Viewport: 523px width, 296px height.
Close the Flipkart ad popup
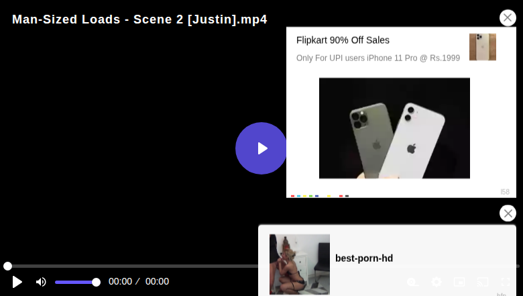tap(508, 17)
